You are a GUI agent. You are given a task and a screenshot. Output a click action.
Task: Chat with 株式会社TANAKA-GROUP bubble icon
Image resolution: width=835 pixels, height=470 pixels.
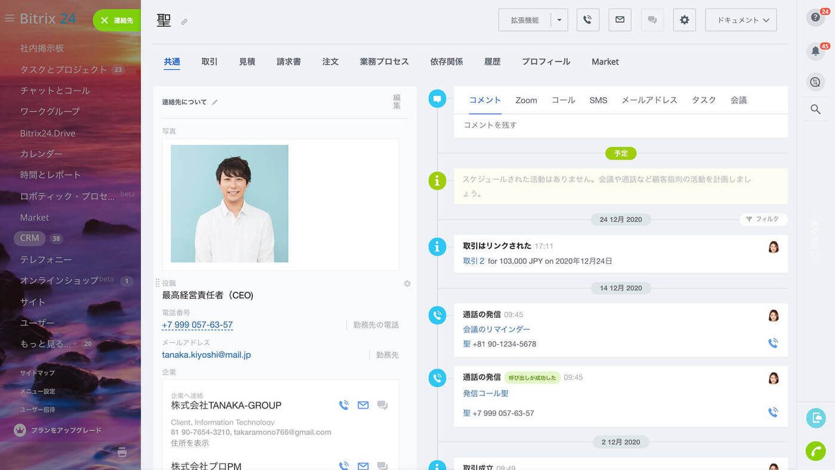(382, 406)
